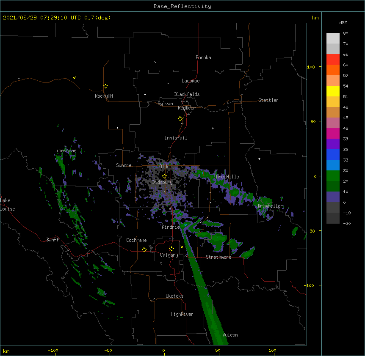Click the green 30 dBZ color swatch
Viewport: 365px width, 356px height.
tap(333, 176)
